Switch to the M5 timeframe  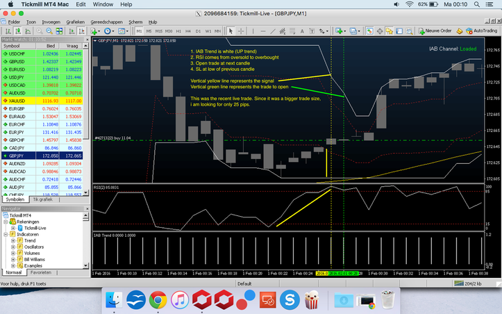149,31
